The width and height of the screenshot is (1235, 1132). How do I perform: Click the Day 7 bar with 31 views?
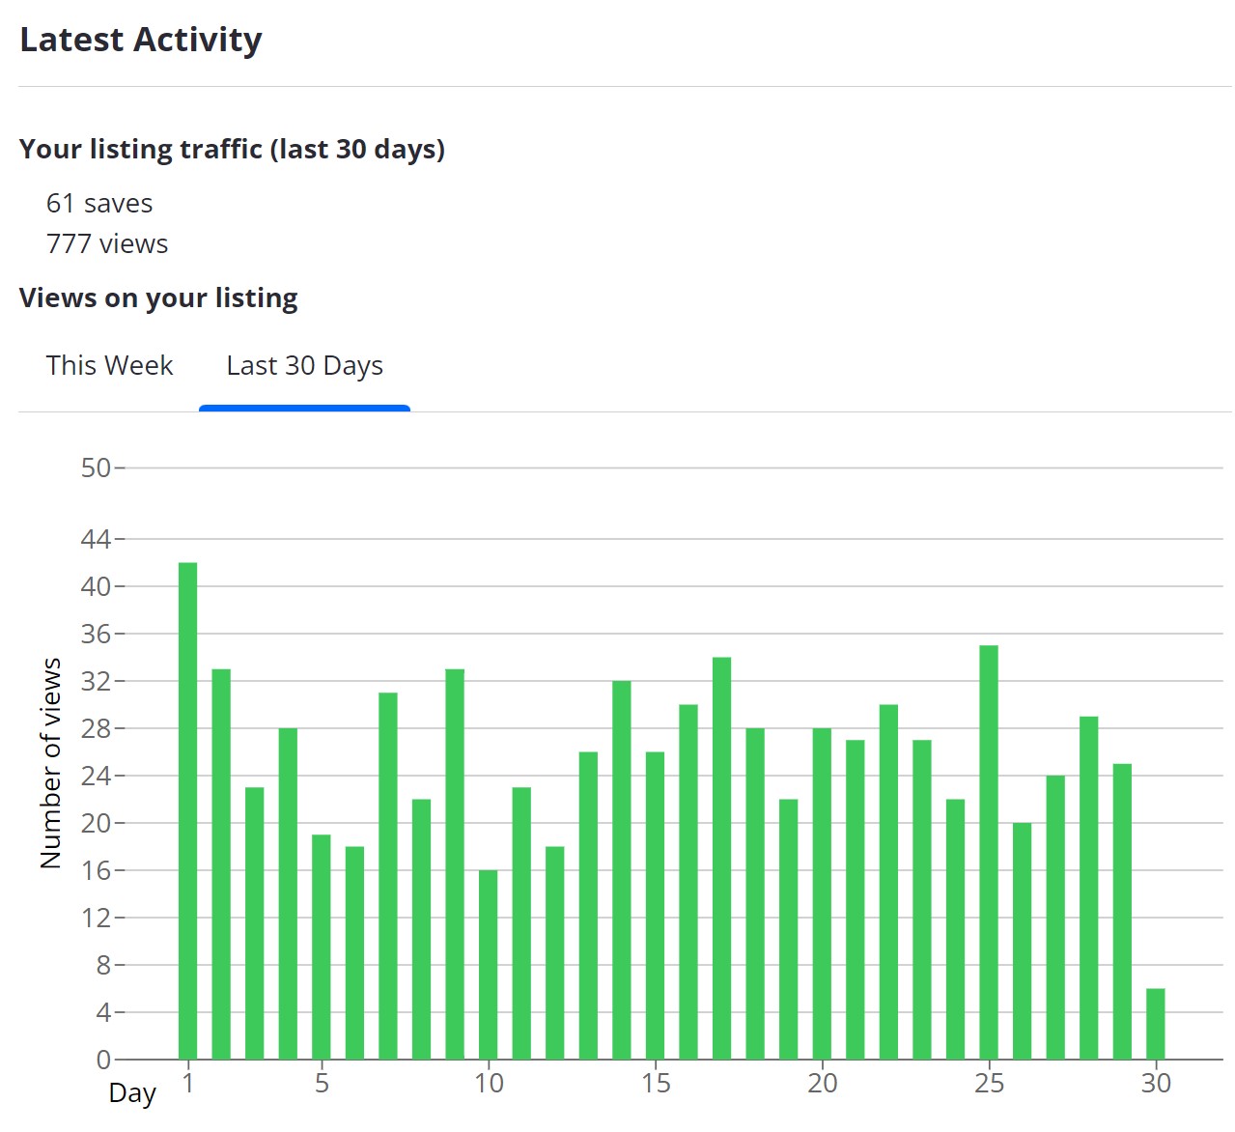388,875
